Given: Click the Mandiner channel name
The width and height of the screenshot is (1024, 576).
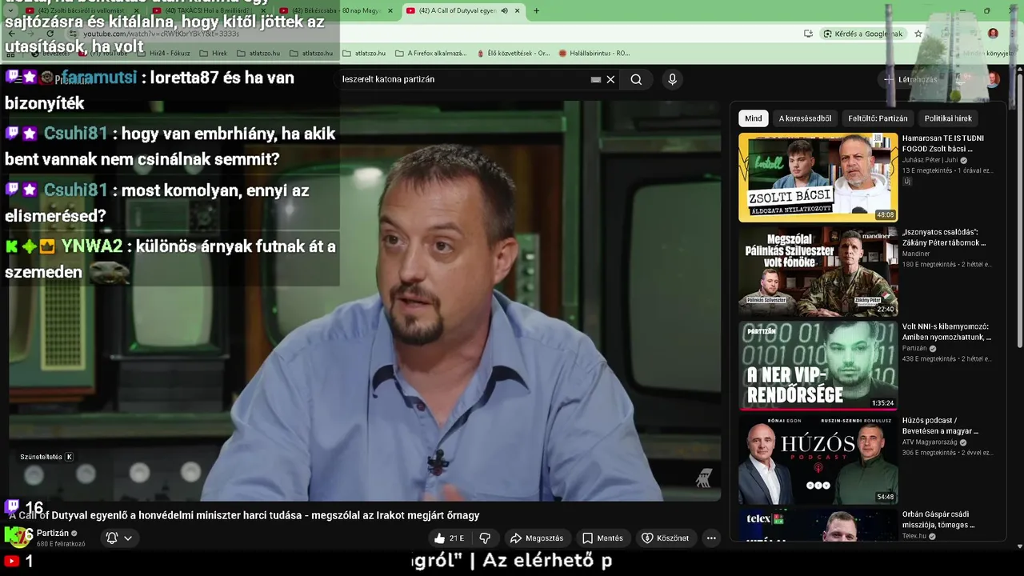Looking at the screenshot, I should point(916,254).
